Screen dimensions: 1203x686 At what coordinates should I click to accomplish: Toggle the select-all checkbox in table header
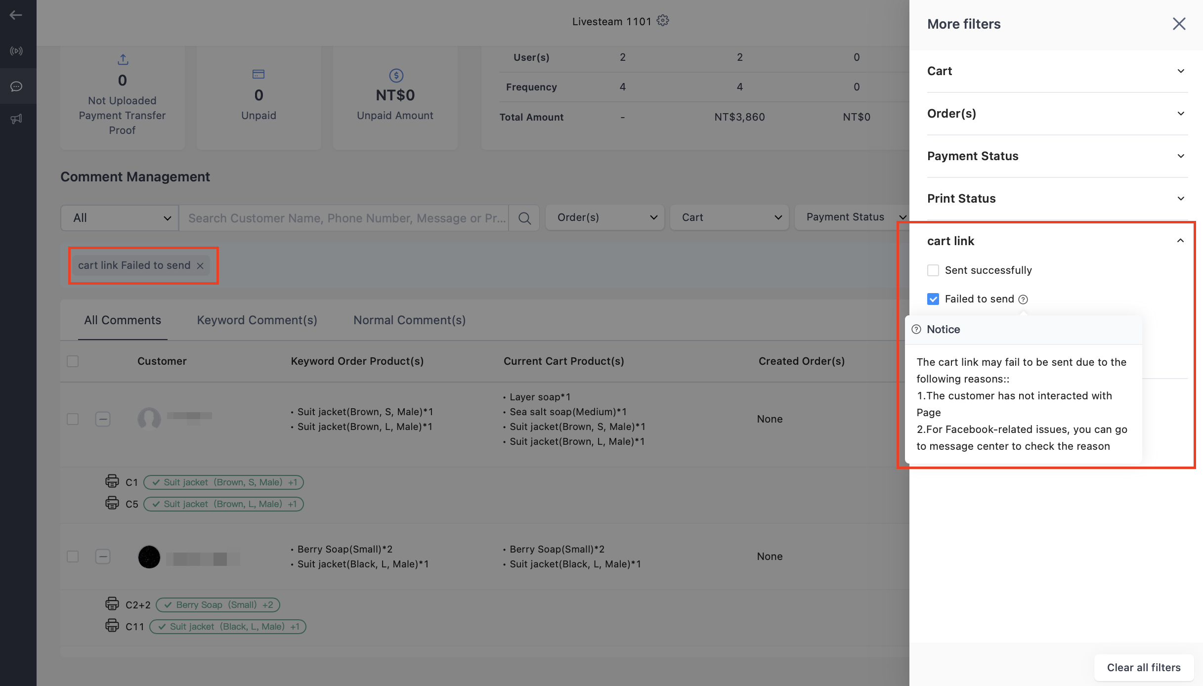click(73, 361)
